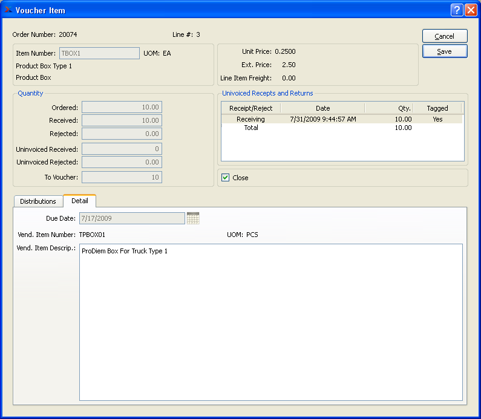This screenshot has height=419, width=481.
Task: Click the help question mark button
Action: [x=457, y=10]
